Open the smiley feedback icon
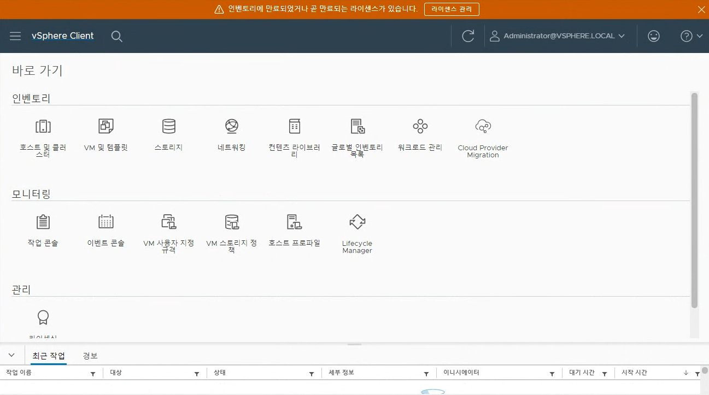709x395 pixels. pos(653,36)
